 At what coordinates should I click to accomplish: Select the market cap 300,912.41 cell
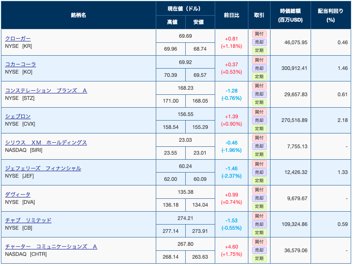pos(290,69)
